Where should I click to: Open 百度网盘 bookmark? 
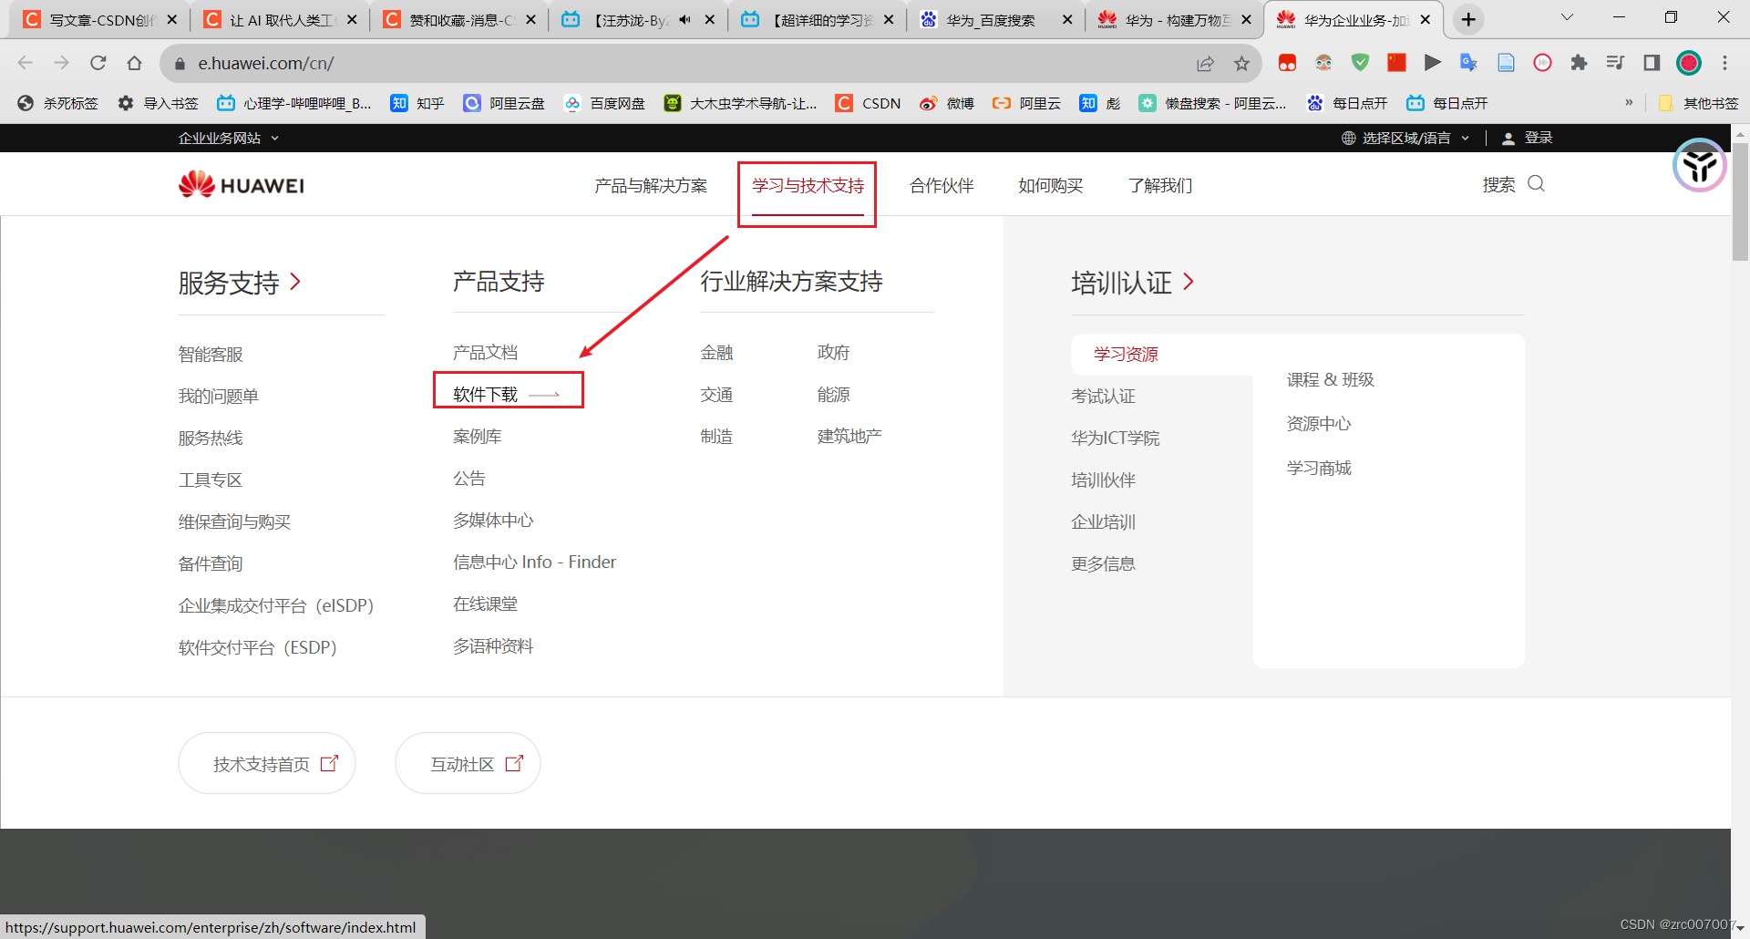point(604,103)
